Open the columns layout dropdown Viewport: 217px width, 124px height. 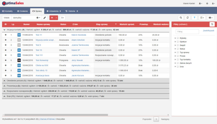pyautogui.click(x=202, y=18)
